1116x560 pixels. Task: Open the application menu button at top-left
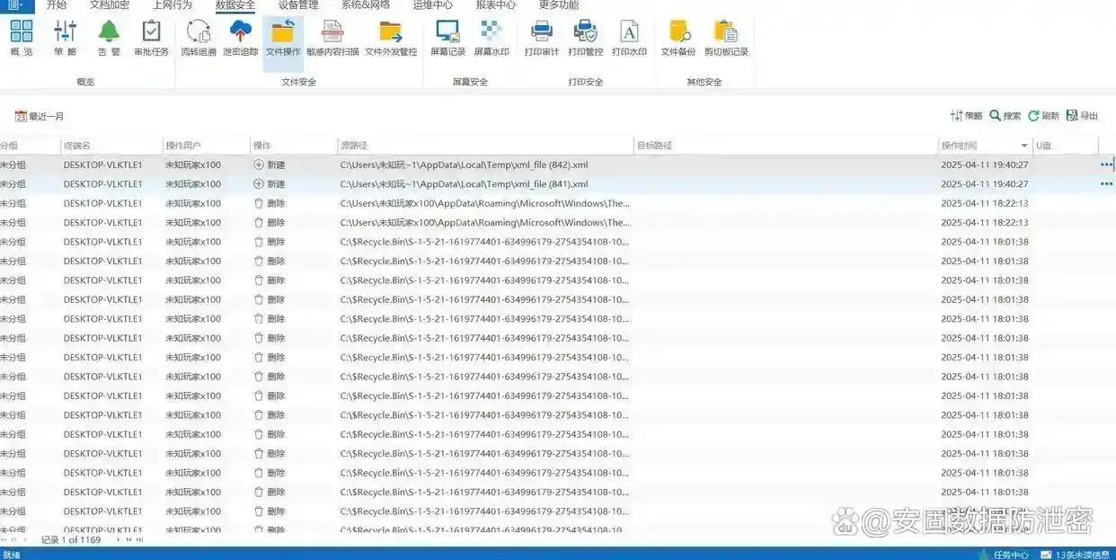[16, 5]
